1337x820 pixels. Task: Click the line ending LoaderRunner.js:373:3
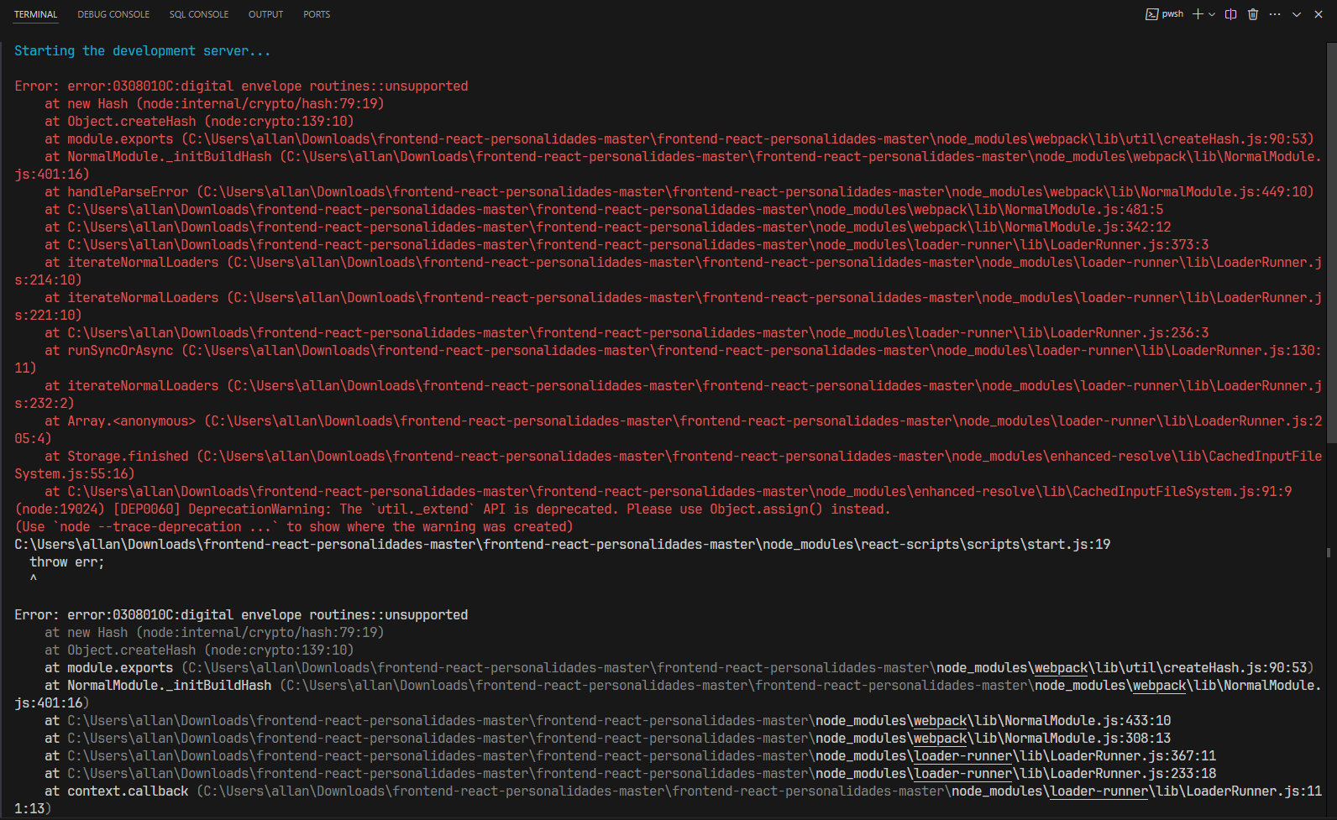[627, 245]
